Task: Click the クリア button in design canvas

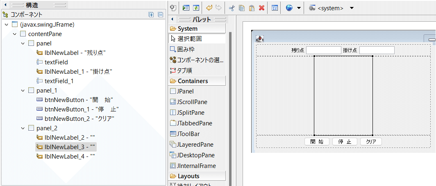Action: [371, 141]
